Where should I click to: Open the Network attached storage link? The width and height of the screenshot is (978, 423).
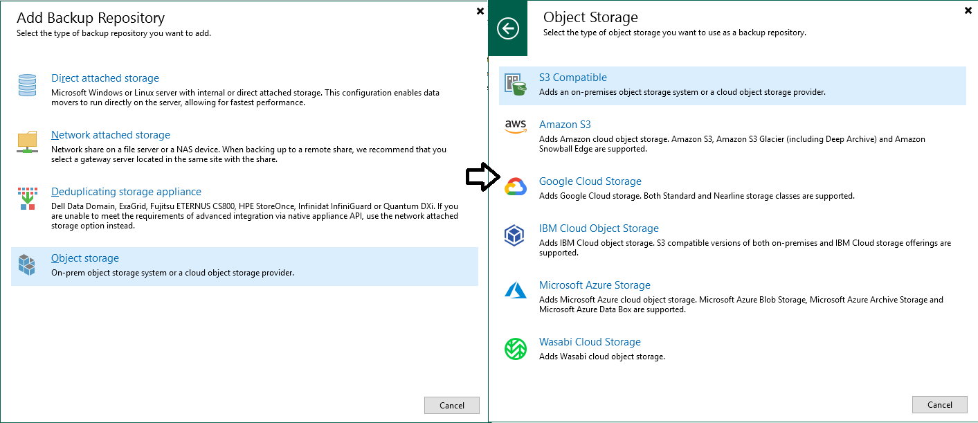click(x=111, y=135)
